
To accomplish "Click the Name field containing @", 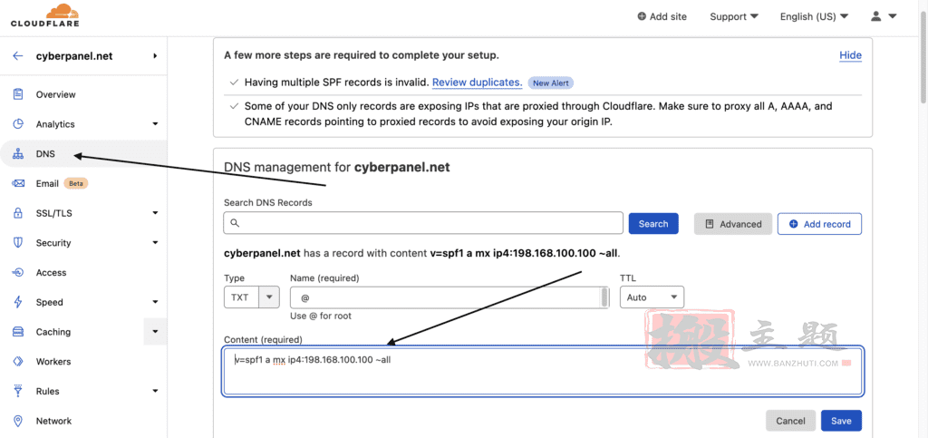I will pos(449,297).
